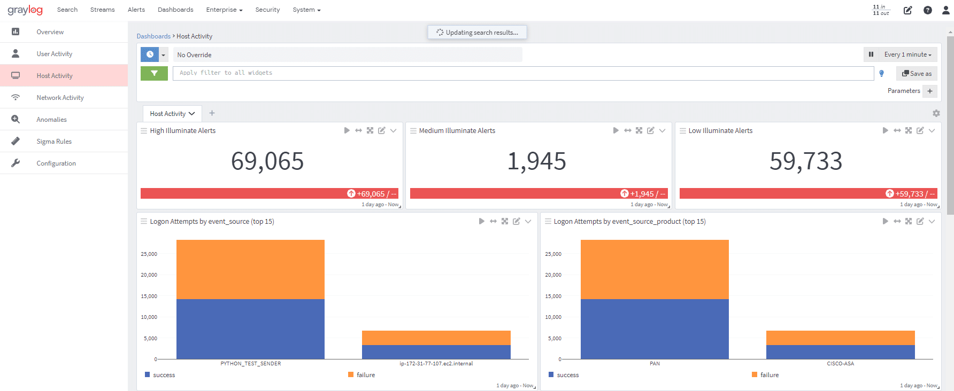Screen dimensions: 954x391
Task: Open the time range clock picker
Action: coord(150,54)
